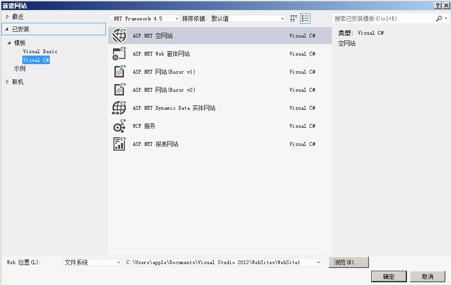
Task: Close the 新建网站 dialog
Action: [x=446, y=6]
